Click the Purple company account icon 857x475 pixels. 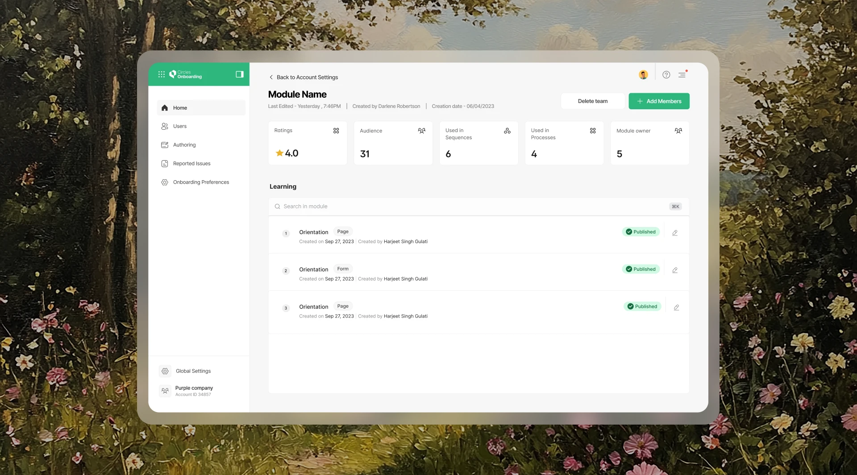pyautogui.click(x=165, y=391)
